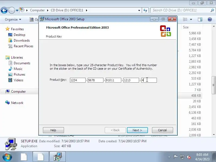Image resolution: width=216 pixels, height=162 pixels.
Task: Click first blank document taskbar icon
Action: tap(24, 157)
